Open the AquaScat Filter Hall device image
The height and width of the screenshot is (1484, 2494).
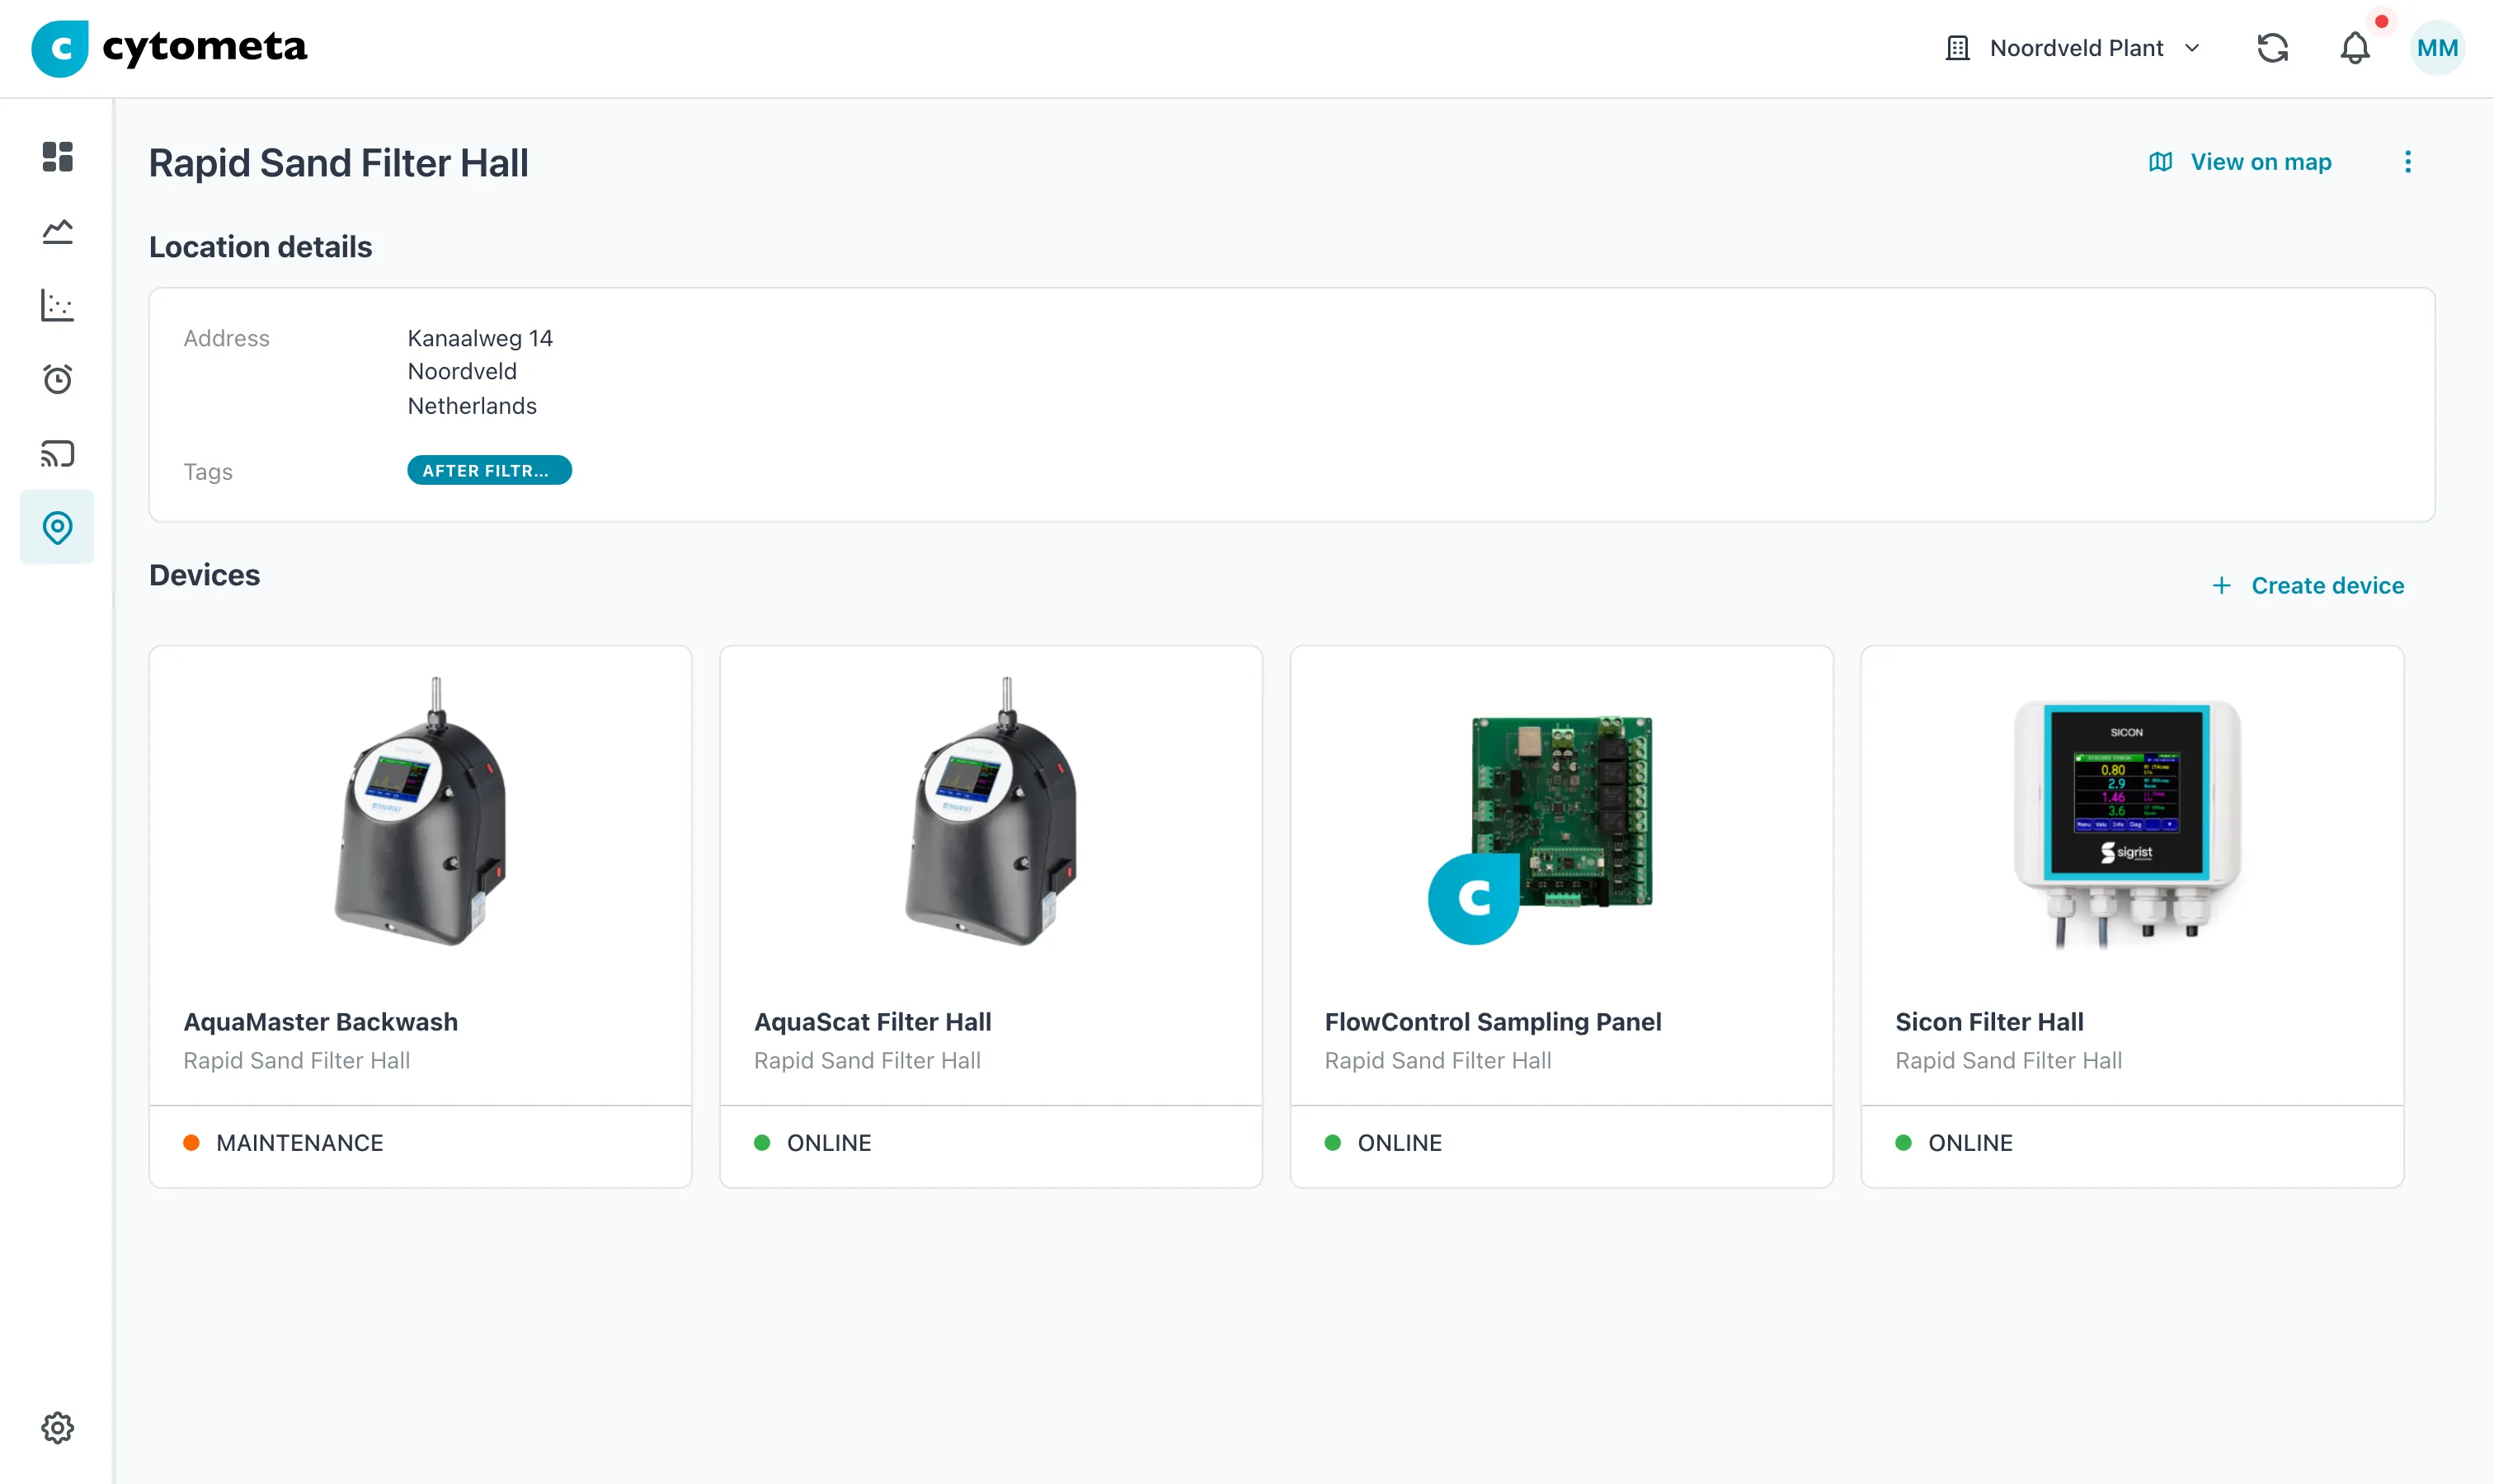coord(991,811)
